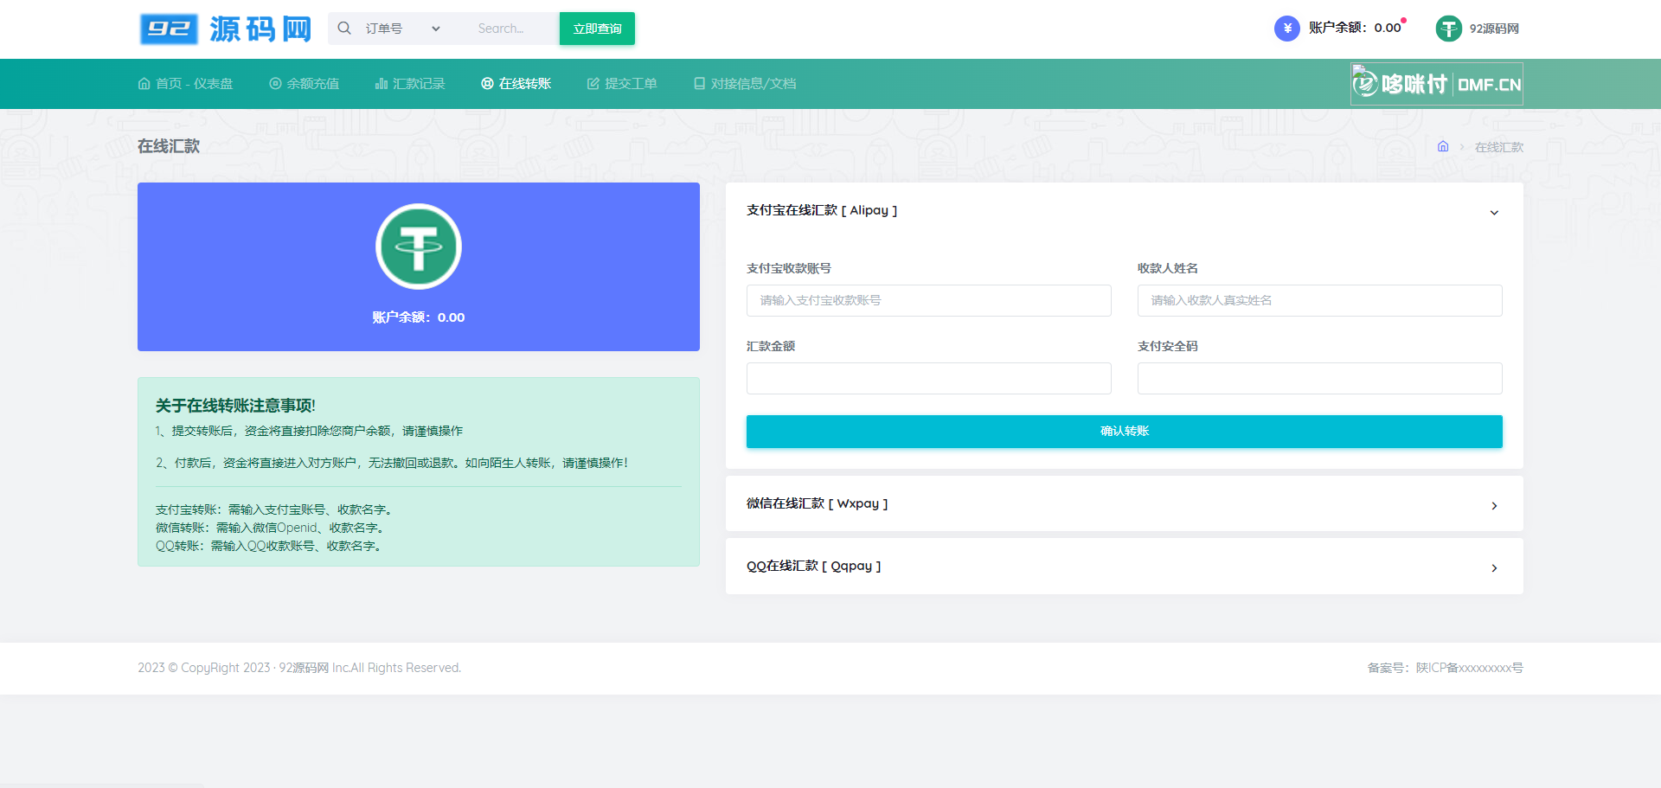Click the Alipay section chevron down arrow
1661x788 pixels.
point(1494,213)
